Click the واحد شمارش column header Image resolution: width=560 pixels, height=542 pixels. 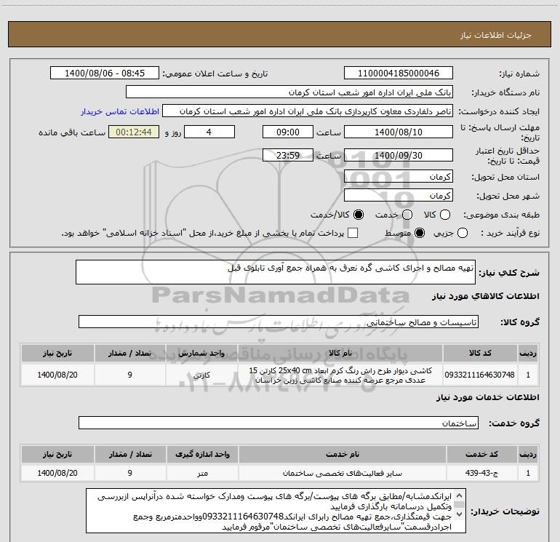click(201, 353)
